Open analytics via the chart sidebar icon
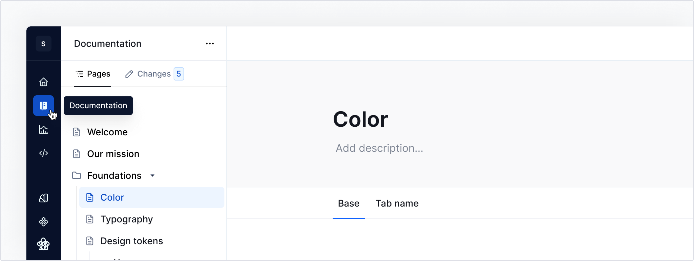 pyautogui.click(x=44, y=130)
